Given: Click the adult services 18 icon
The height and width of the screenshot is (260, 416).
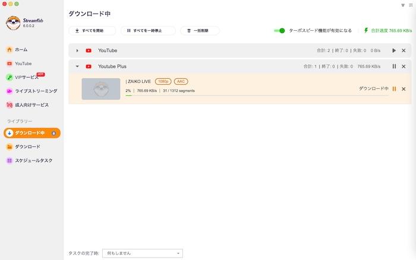Looking at the screenshot, I should coord(10,105).
